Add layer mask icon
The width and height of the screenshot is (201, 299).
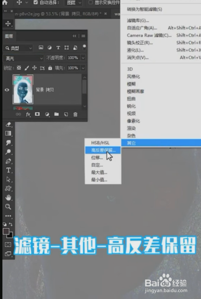pyautogui.click(x=37, y=114)
